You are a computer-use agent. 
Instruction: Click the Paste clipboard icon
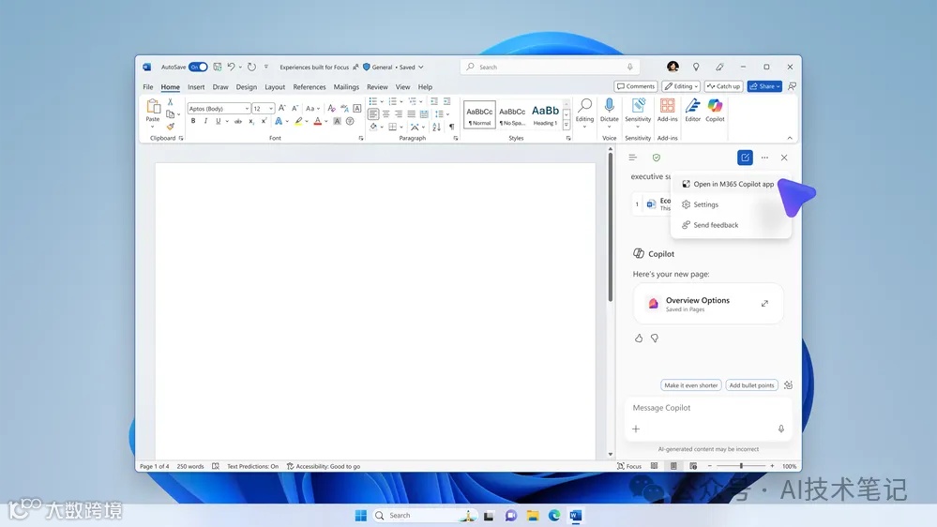pyautogui.click(x=153, y=107)
